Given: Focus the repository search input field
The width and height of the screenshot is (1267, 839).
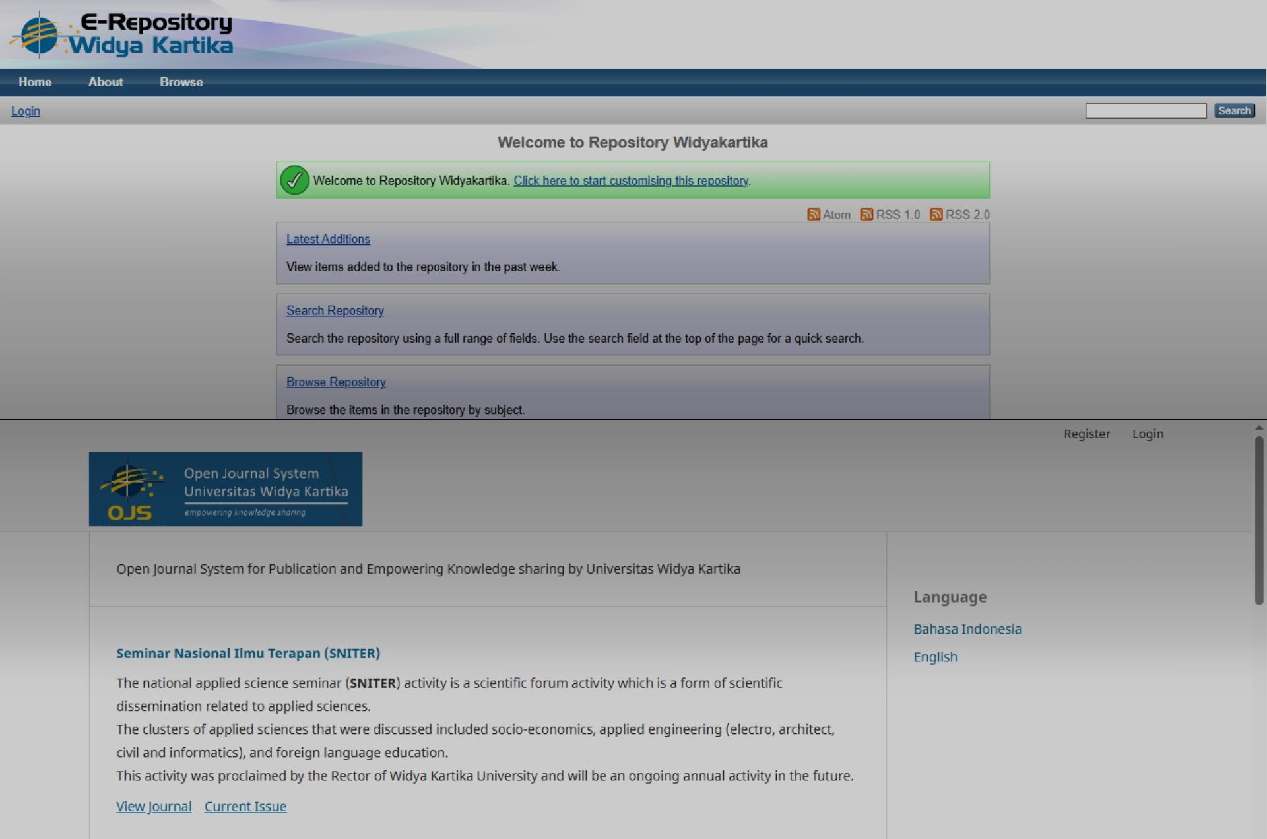Looking at the screenshot, I should tap(1146, 111).
